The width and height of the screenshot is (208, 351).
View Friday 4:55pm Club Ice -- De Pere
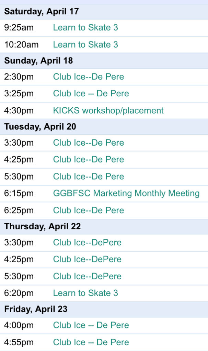tap(91, 342)
